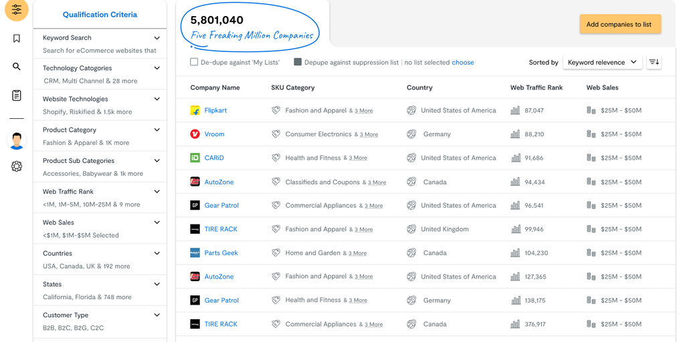The width and height of the screenshot is (685, 342).
Task: Click the globe icon beside Germany in Vroom row
Action: pos(411,134)
